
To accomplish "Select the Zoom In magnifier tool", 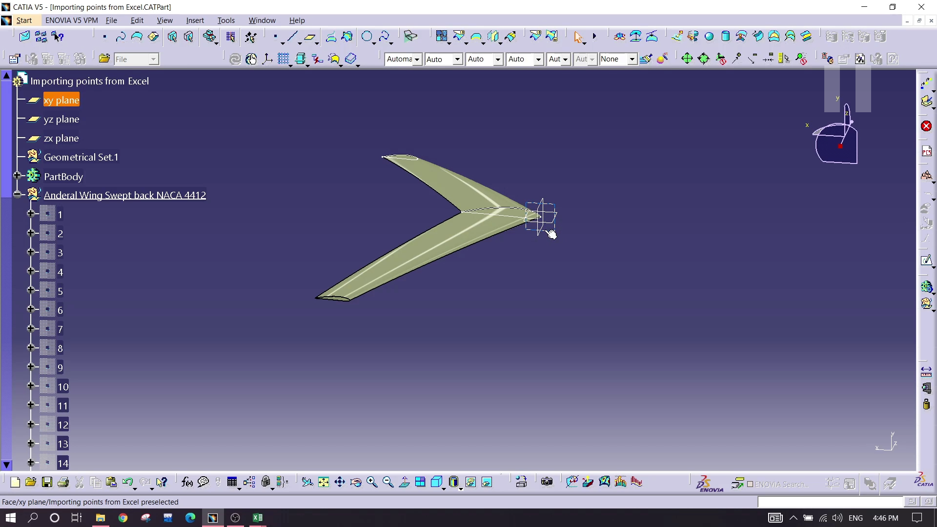I will coord(372,482).
